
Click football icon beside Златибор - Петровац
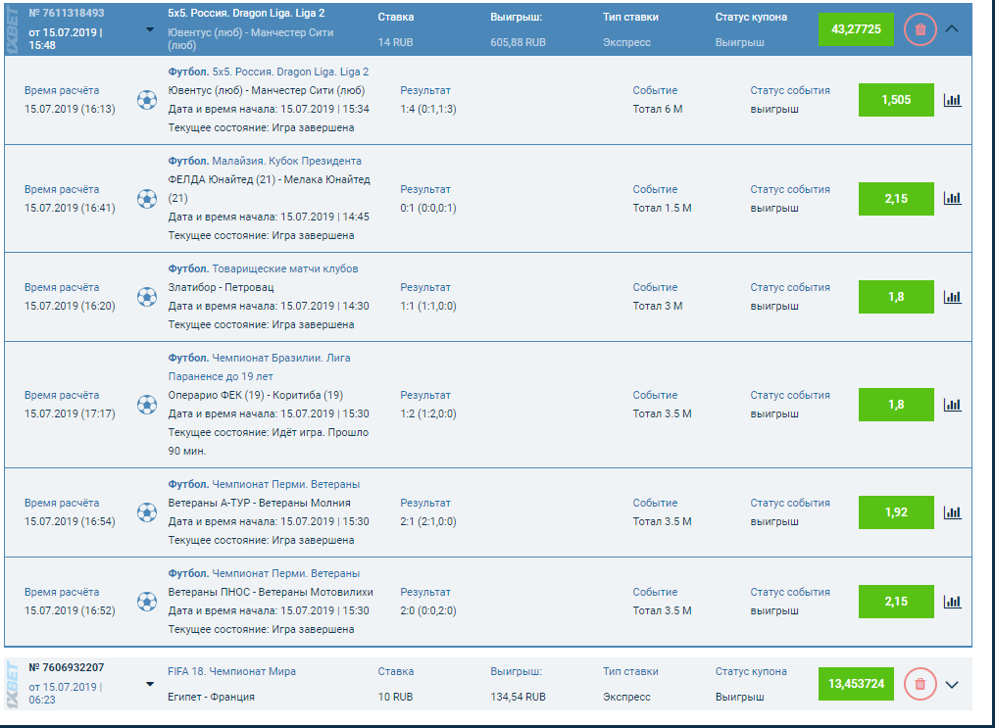pyautogui.click(x=147, y=297)
